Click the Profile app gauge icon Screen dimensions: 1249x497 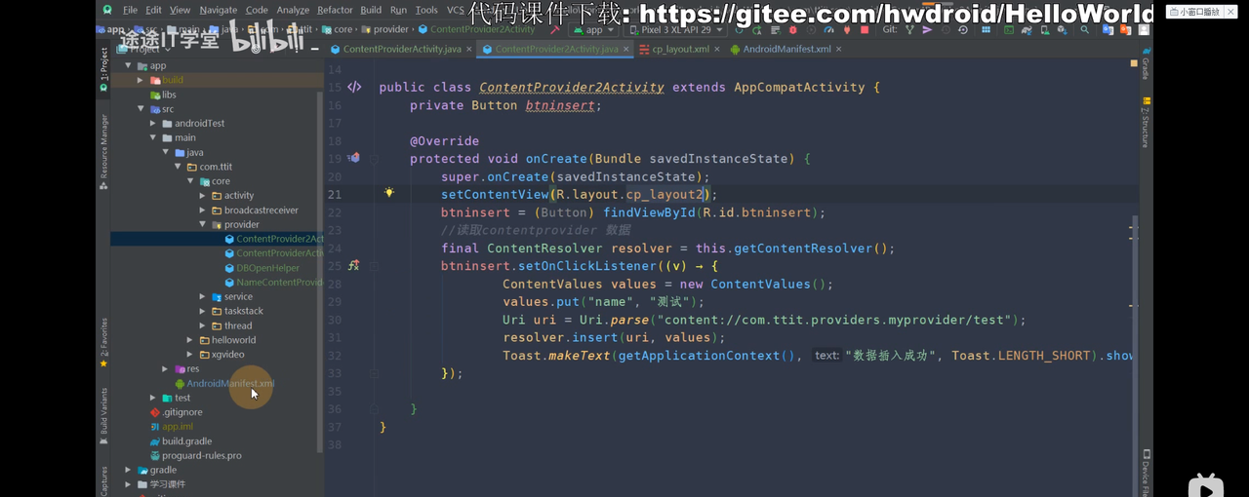coord(828,30)
